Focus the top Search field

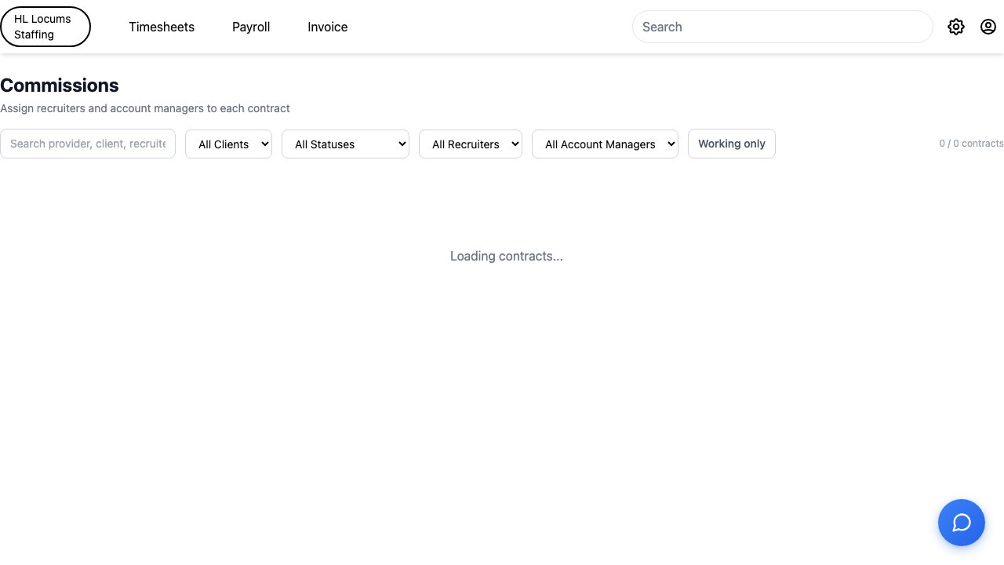[783, 27]
